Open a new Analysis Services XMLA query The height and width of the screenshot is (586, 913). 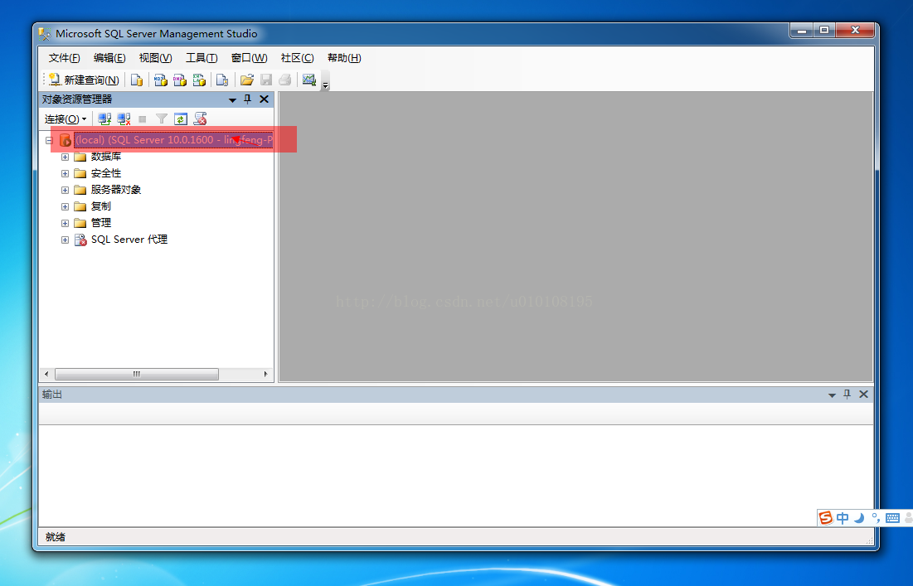click(x=199, y=80)
